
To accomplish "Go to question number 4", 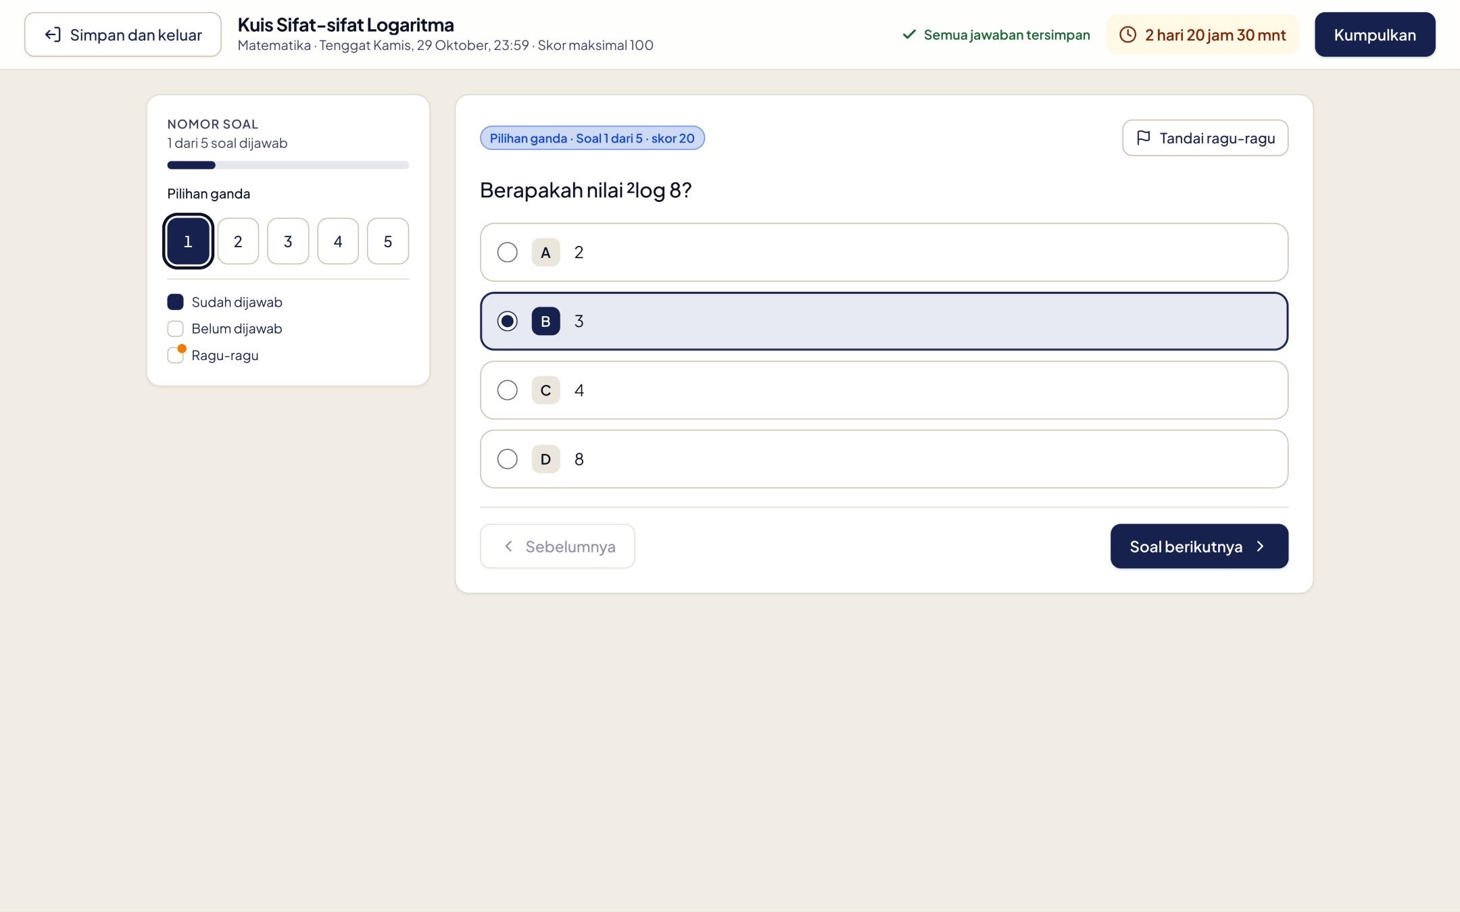I will 338,241.
